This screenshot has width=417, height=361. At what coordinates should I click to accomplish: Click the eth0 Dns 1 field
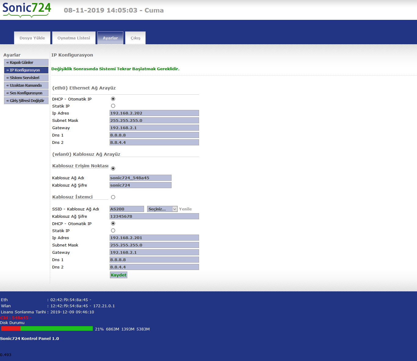154,135
